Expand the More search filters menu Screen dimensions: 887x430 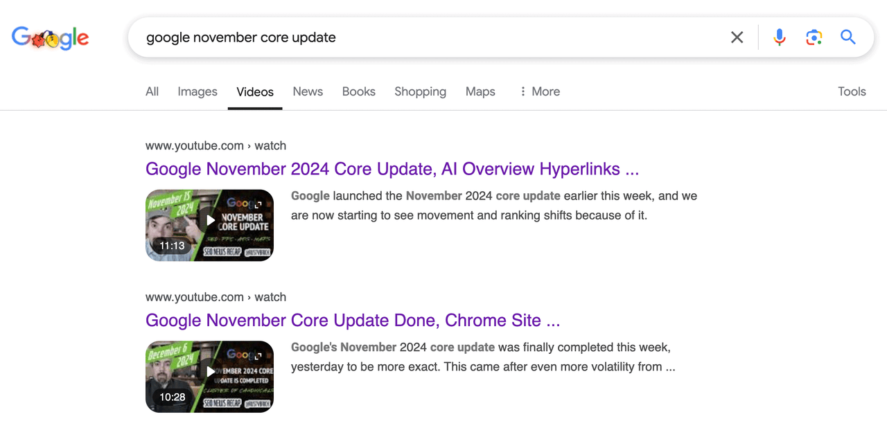point(539,91)
